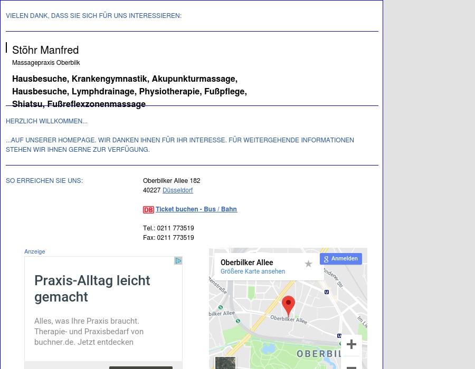Click the AdChoices icon on the advertisement
Viewport: 475px width, 369px height.
pos(178,261)
